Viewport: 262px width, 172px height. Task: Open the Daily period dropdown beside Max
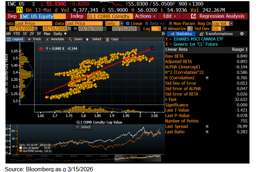(60, 34)
